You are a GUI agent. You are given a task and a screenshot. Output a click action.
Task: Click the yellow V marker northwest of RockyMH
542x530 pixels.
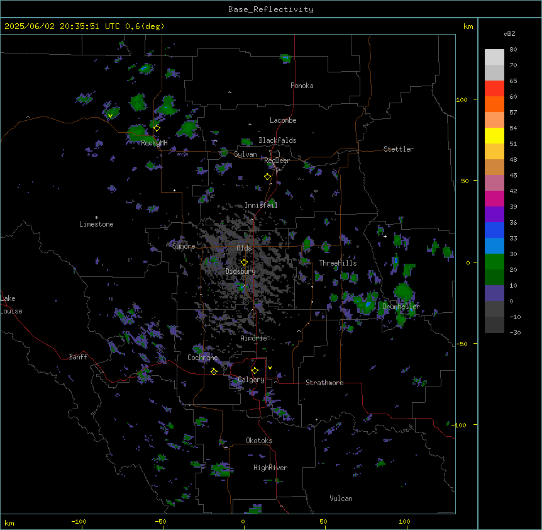[x=110, y=116]
